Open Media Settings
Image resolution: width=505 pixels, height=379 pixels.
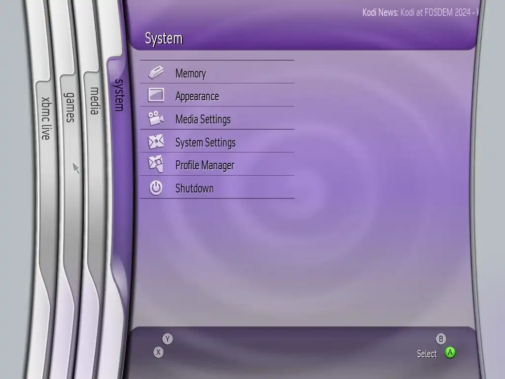217,118
